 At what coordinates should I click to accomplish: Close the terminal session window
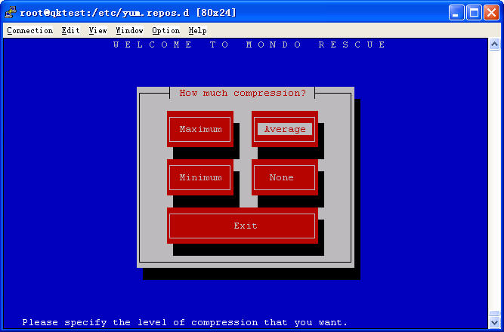491,12
